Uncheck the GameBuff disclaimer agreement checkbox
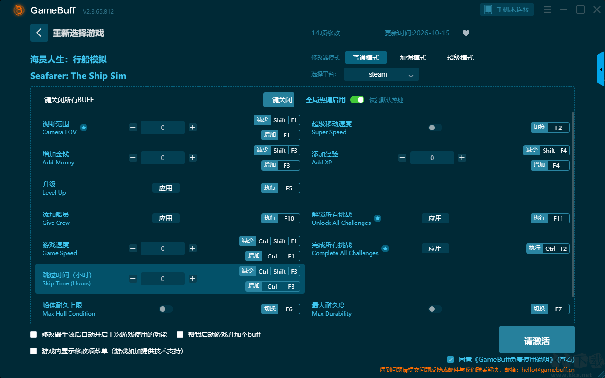605x378 pixels. tap(450, 360)
